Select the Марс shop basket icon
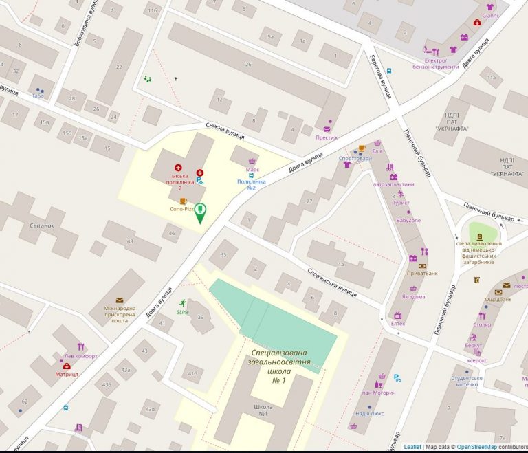The image size is (528, 453). pyautogui.click(x=252, y=161)
